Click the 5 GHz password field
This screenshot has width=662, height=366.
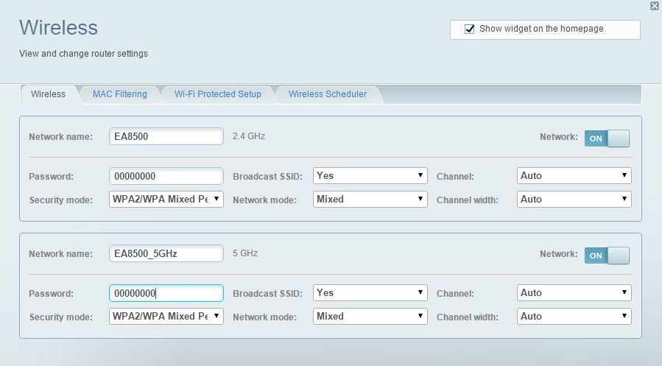166,293
